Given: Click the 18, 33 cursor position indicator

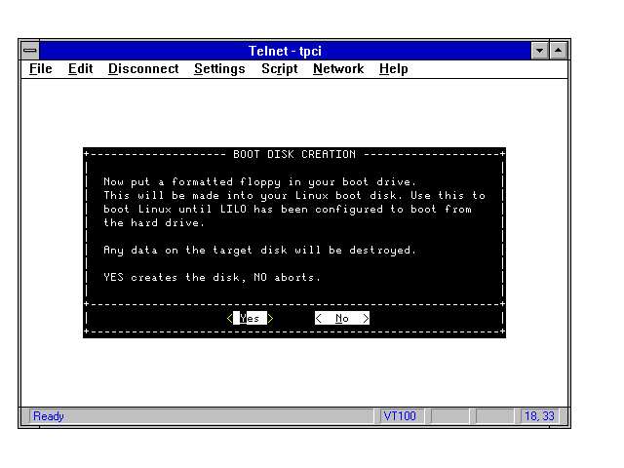Looking at the screenshot, I should click(x=538, y=416).
